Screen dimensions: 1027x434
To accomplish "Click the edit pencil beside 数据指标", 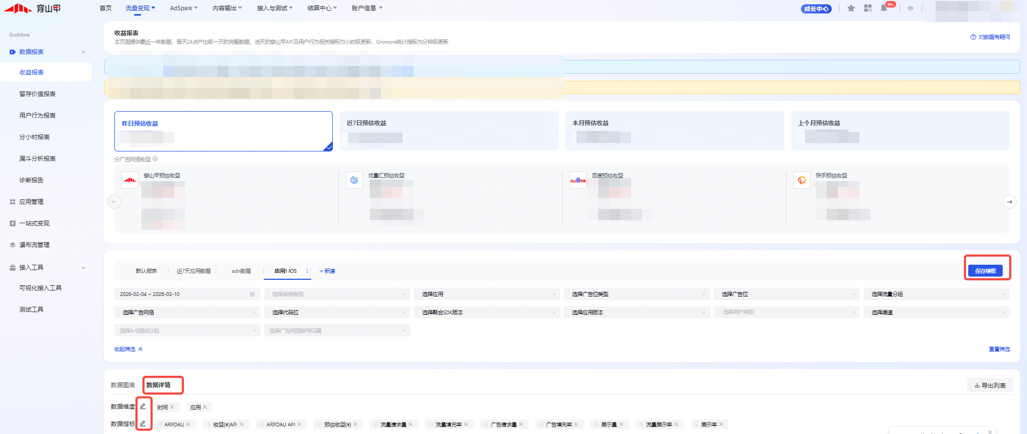I will tap(143, 424).
